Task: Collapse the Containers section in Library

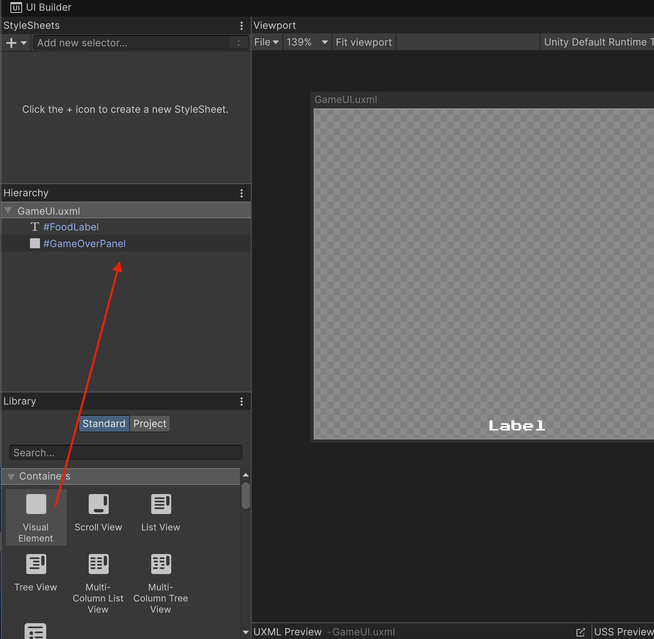Action: 11,477
